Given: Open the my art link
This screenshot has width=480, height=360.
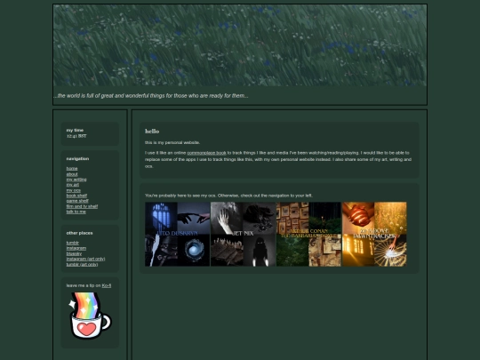Looking at the screenshot, I should (73, 185).
